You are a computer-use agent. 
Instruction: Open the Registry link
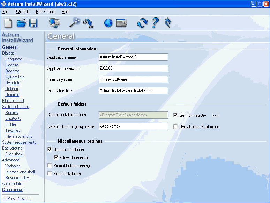pyautogui.click(x=12, y=113)
